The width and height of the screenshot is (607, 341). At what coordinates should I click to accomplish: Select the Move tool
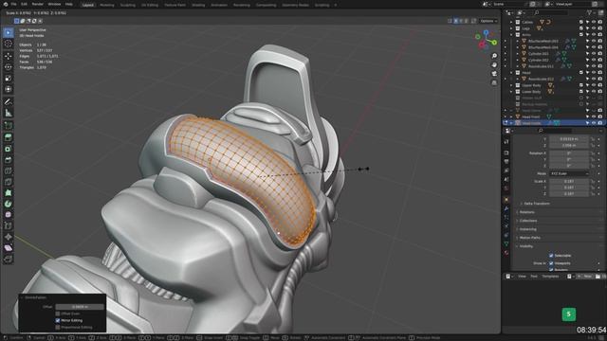click(9, 56)
